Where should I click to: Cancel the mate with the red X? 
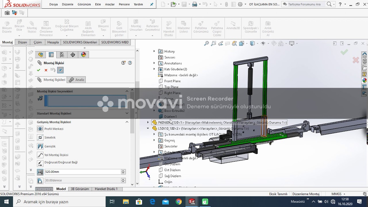pos(46,70)
